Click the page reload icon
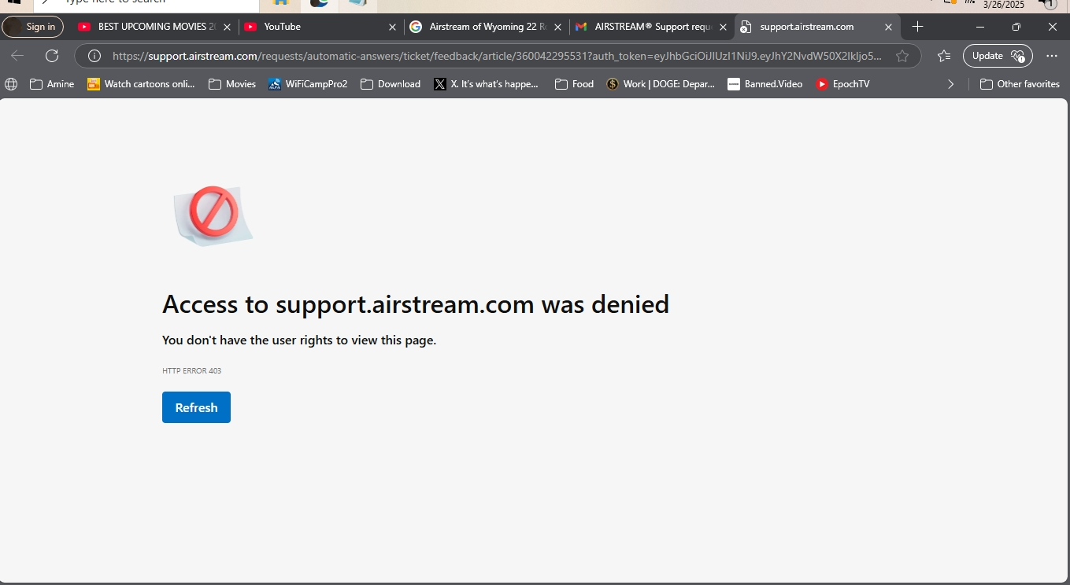Viewport: 1070px width, 585px height. (x=52, y=56)
